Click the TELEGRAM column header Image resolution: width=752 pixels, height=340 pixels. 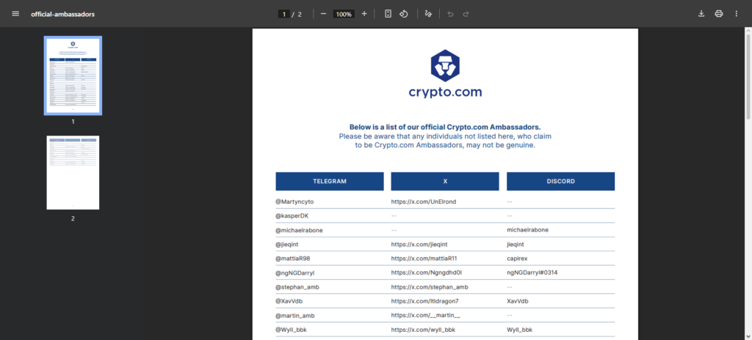[x=330, y=182]
